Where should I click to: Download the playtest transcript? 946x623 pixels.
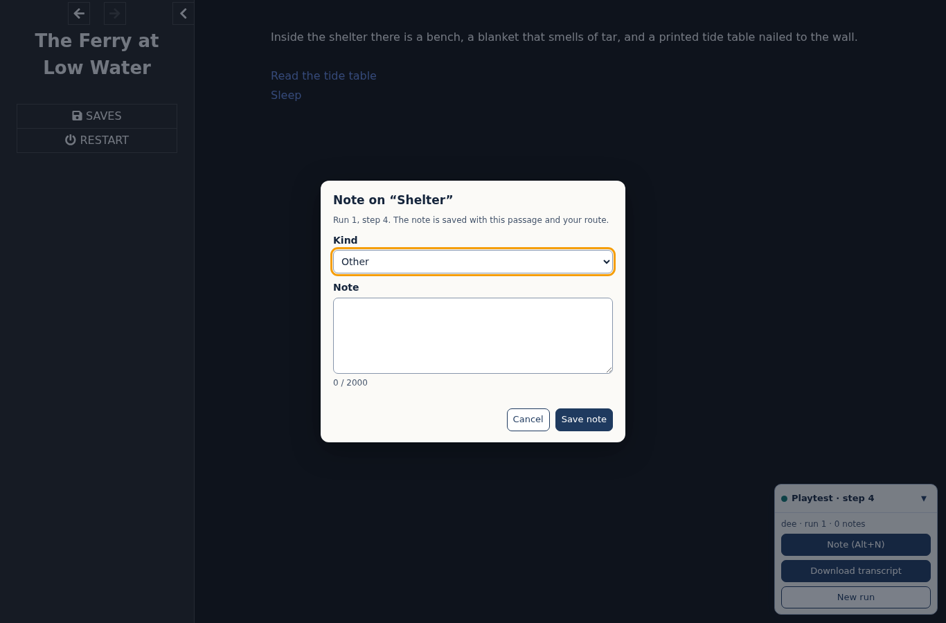point(856,571)
